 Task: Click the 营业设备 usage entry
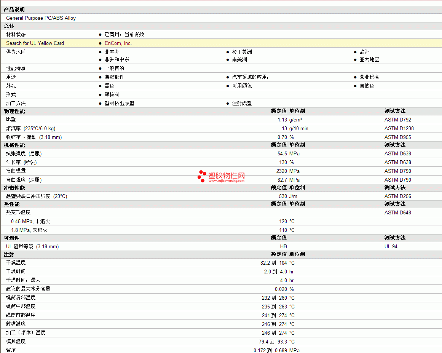click(369, 77)
